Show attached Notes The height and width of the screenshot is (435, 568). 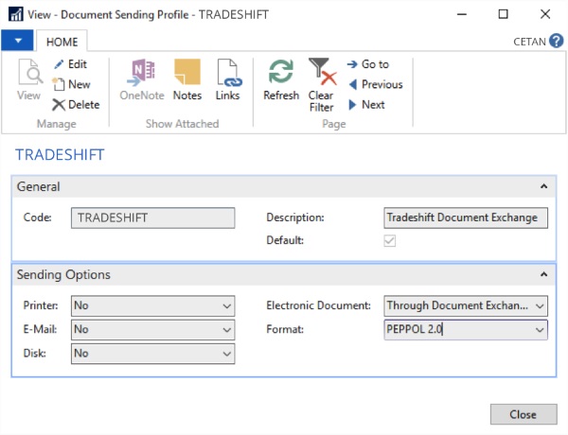[x=187, y=79]
